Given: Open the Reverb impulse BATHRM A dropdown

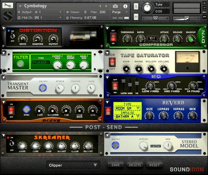Looking at the screenshot, I should tap(127, 117).
